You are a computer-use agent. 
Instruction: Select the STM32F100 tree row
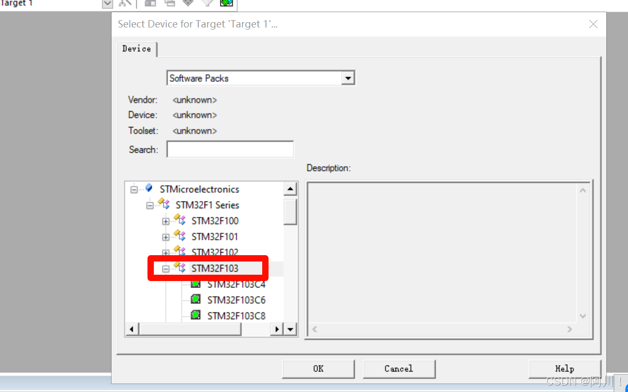pos(215,221)
